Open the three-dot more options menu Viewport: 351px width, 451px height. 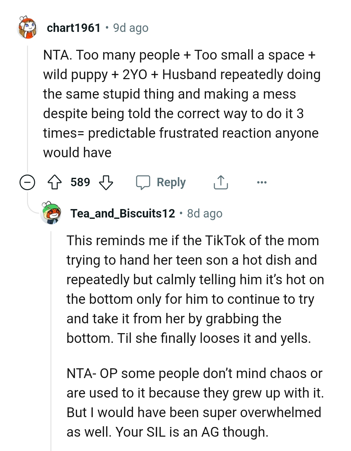(262, 182)
